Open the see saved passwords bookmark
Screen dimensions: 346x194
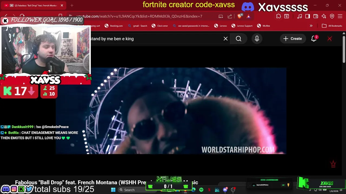[x=191, y=26]
